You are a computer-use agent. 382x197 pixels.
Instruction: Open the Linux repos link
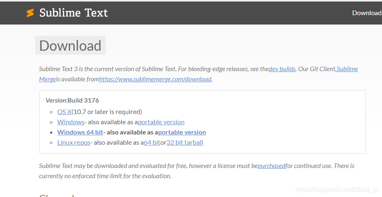click(73, 143)
